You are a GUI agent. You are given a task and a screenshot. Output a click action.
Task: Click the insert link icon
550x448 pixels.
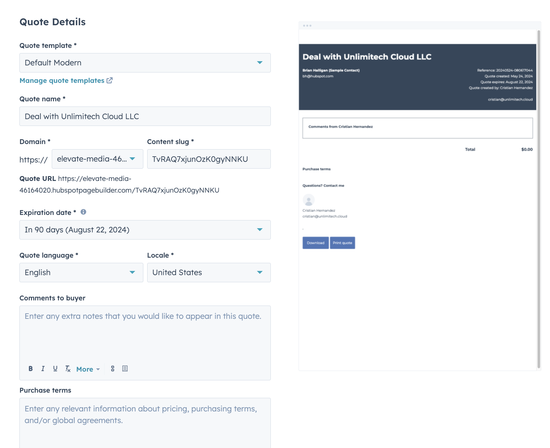[x=113, y=369]
